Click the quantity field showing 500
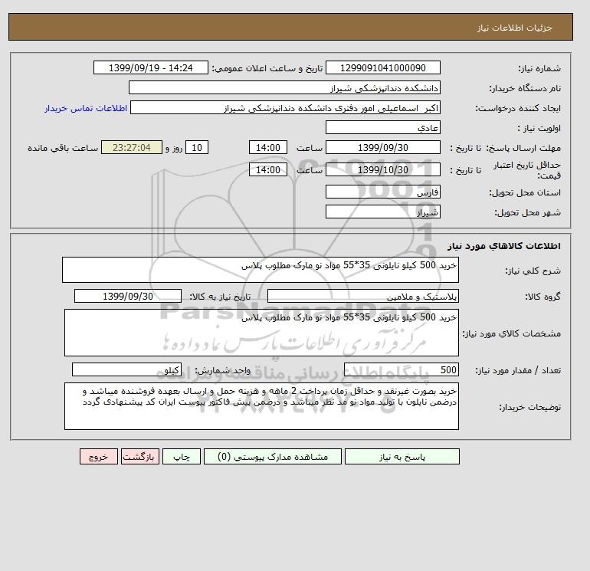The width and height of the screenshot is (590, 571). point(401,369)
